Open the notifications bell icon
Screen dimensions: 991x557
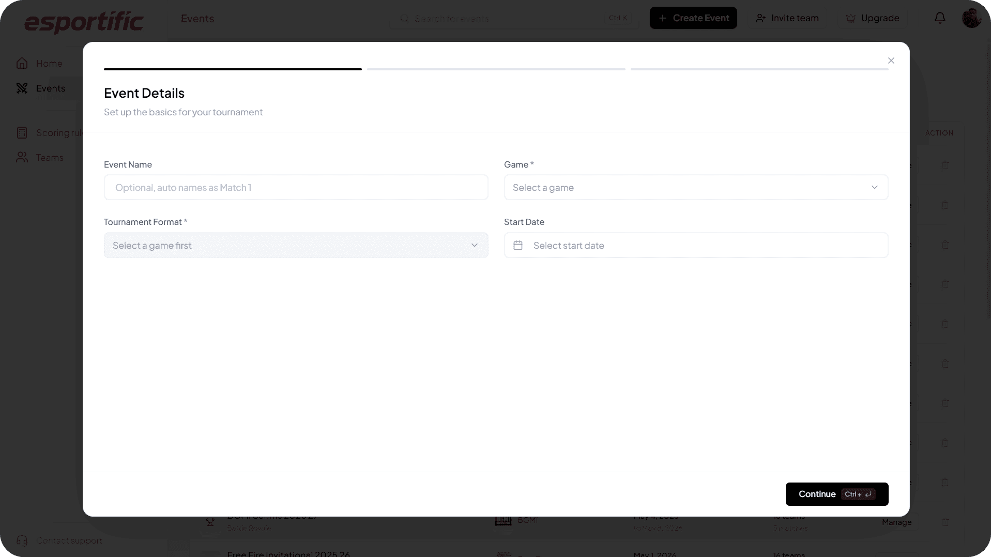pos(940,18)
